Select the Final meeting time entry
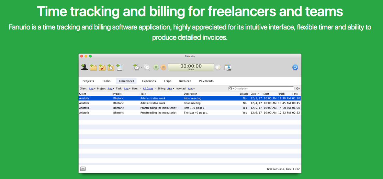Screen dimensions: 383x179 pyautogui.click(x=190, y=103)
